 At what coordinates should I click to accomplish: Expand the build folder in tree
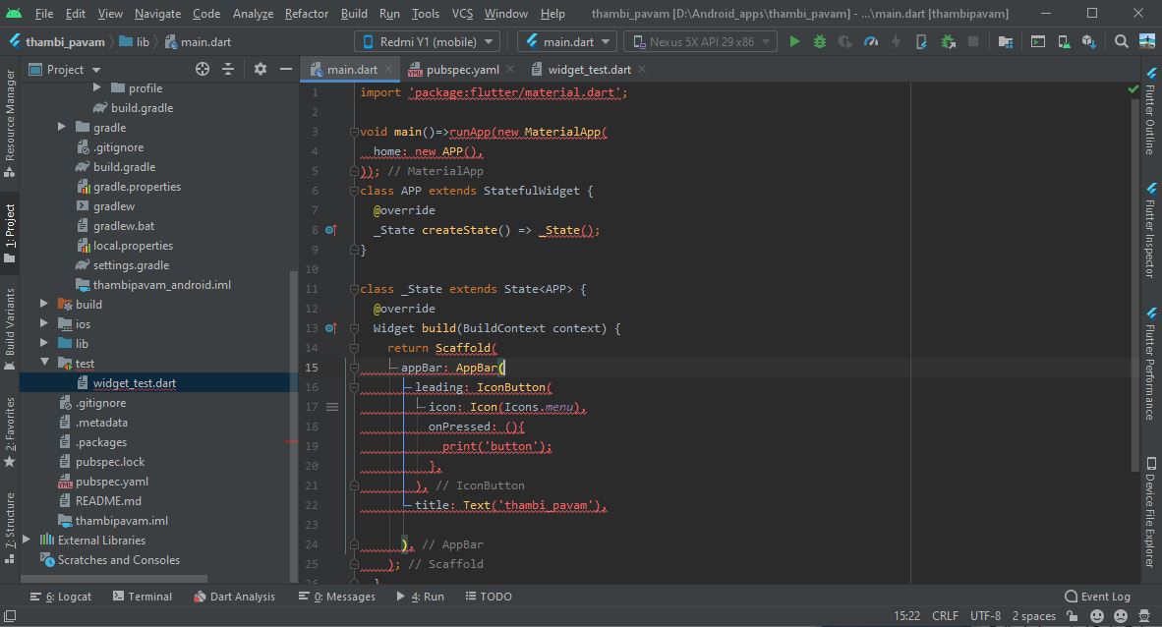pos(43,304)
